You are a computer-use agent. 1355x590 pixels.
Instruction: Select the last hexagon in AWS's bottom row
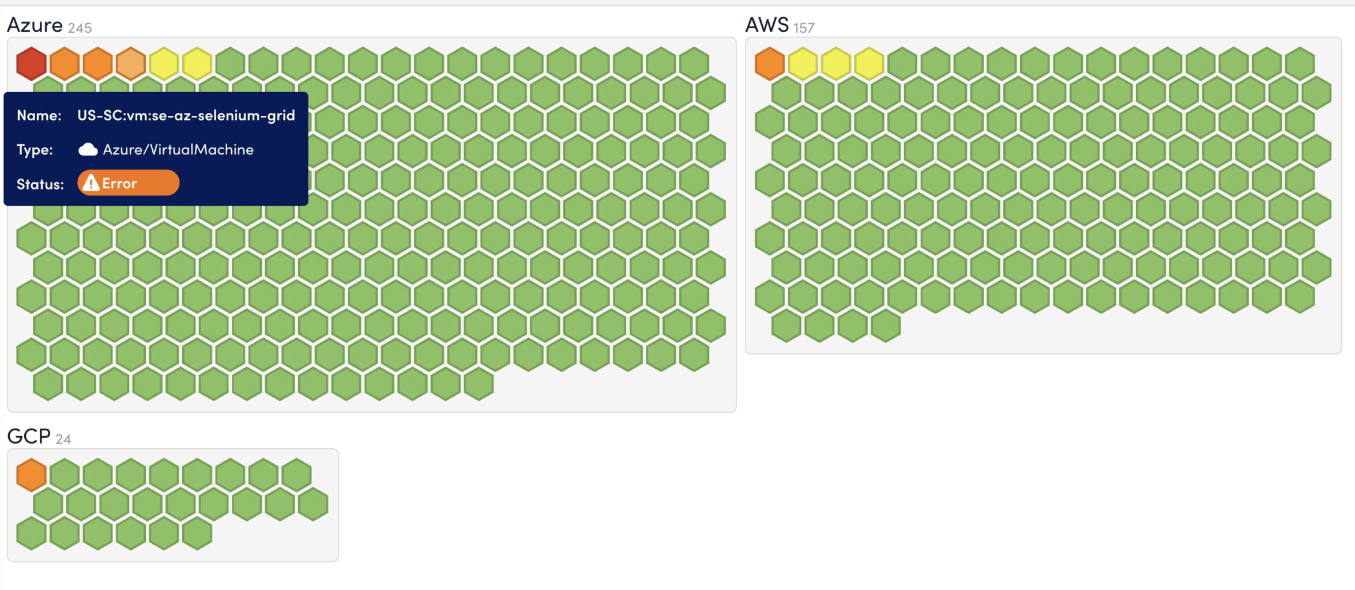tap(886, 326)
